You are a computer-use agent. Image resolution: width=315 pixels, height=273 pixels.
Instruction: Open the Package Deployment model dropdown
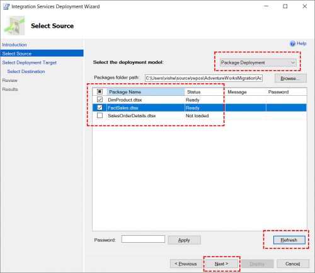click(258, 62)
